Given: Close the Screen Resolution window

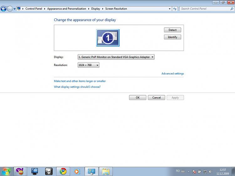Looking at the screenshot, I should pyautogui.click(x=231, y=2).
